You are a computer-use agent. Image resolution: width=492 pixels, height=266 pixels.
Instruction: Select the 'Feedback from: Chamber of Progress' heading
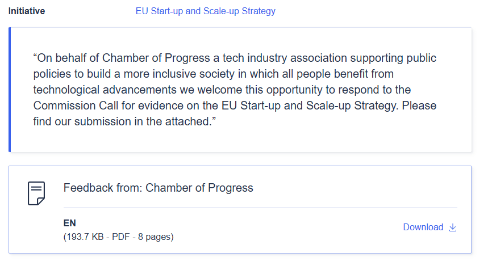(x=158, y=188)
